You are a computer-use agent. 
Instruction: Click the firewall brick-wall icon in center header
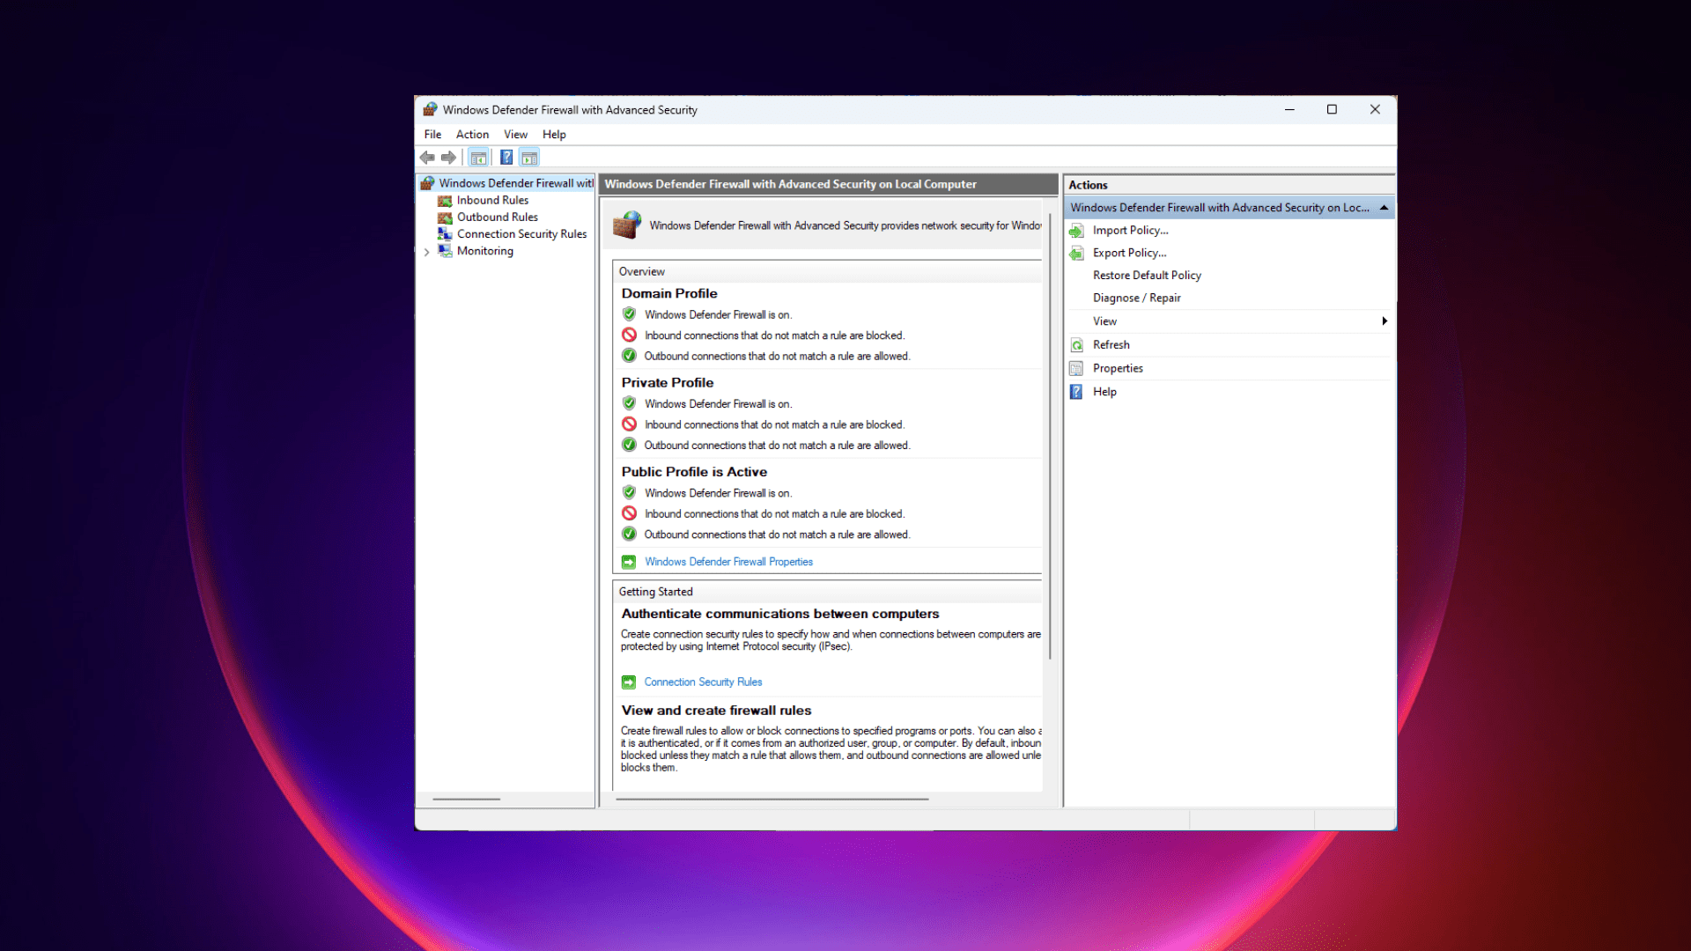(627, 225)
